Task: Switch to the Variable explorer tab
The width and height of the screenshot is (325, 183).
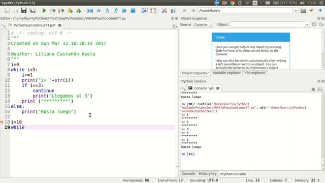Action: (226, 73)
